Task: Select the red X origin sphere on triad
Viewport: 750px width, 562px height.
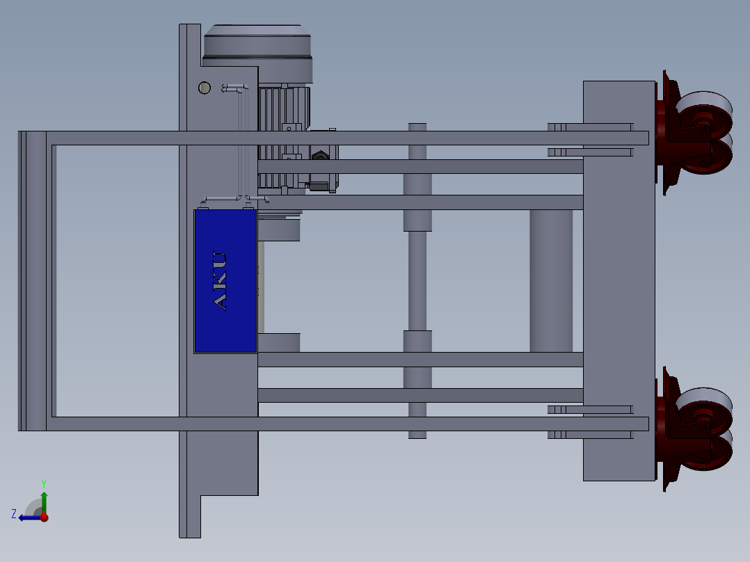Action: (45, 517)
